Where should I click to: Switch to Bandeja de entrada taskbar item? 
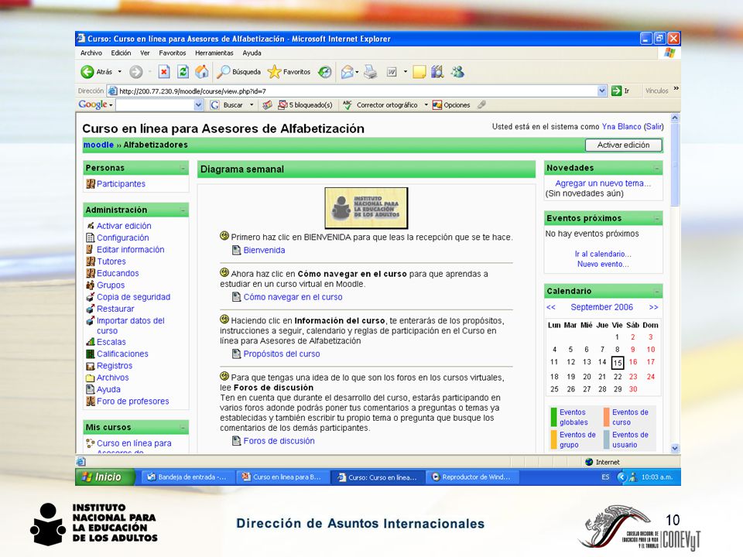point(187,477)
